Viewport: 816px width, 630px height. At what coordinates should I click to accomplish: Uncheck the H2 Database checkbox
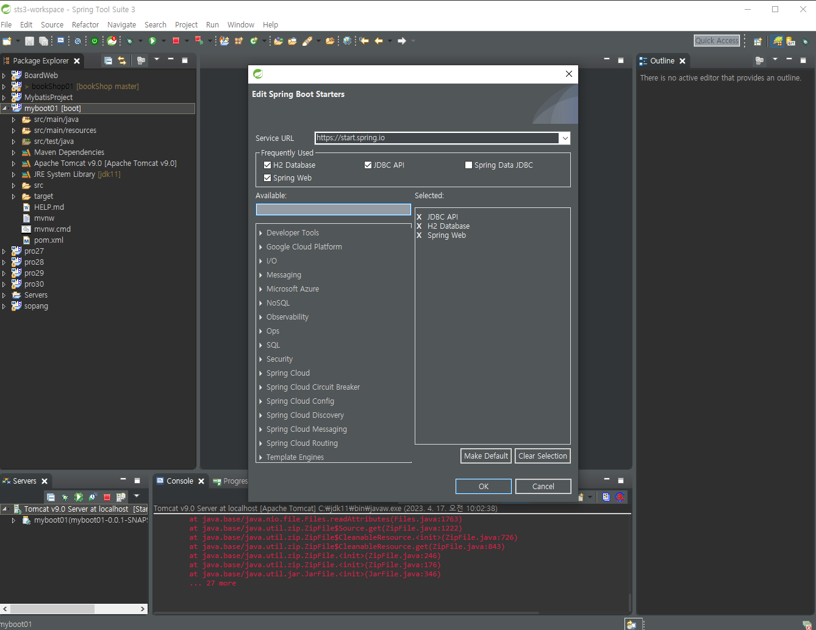point(267,165)
